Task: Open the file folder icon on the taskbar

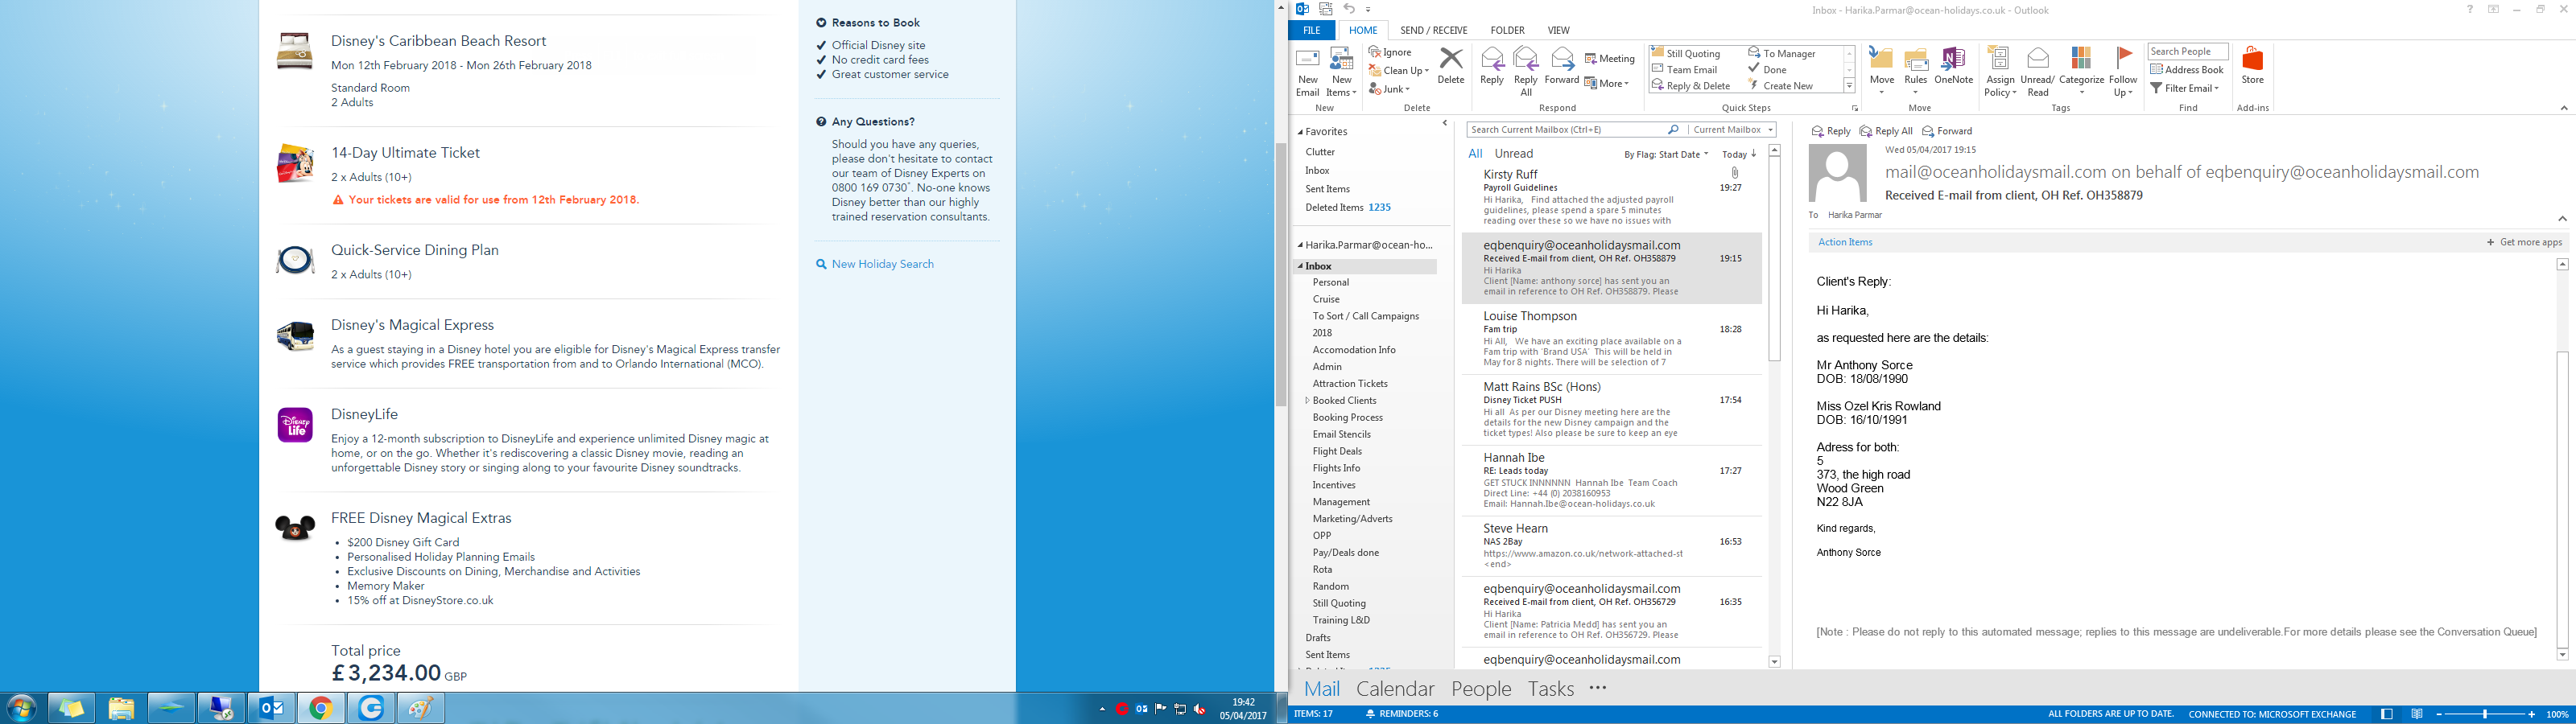Action: click(121, 709)
